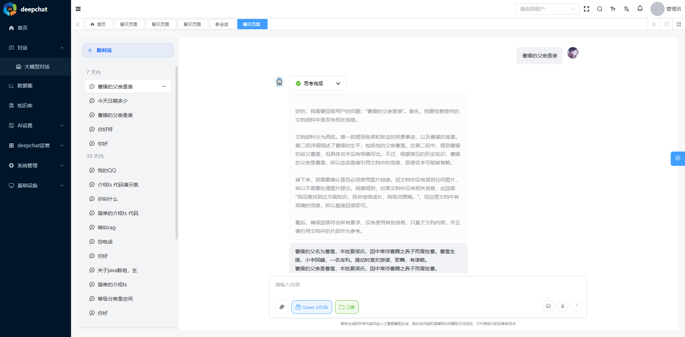685x337 pixels.
Task: Open the 介绍ts 代码演示就 conversation
Action: [128, 185]
